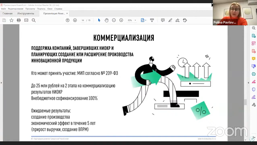Screen dimensions: 257x145
Task: Bookmark file with the star icon
Action: pos(11,20)
